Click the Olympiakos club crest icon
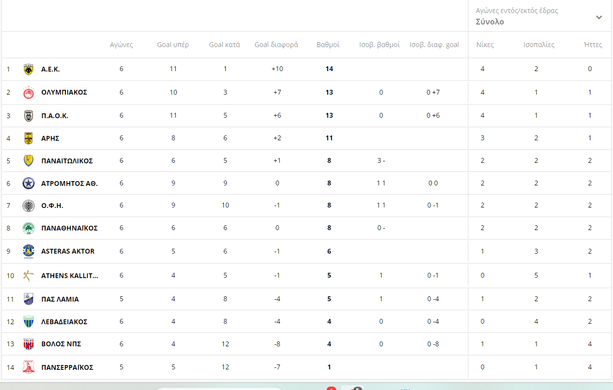The height and width of the screenshot is (390, 613). point(28,93)
